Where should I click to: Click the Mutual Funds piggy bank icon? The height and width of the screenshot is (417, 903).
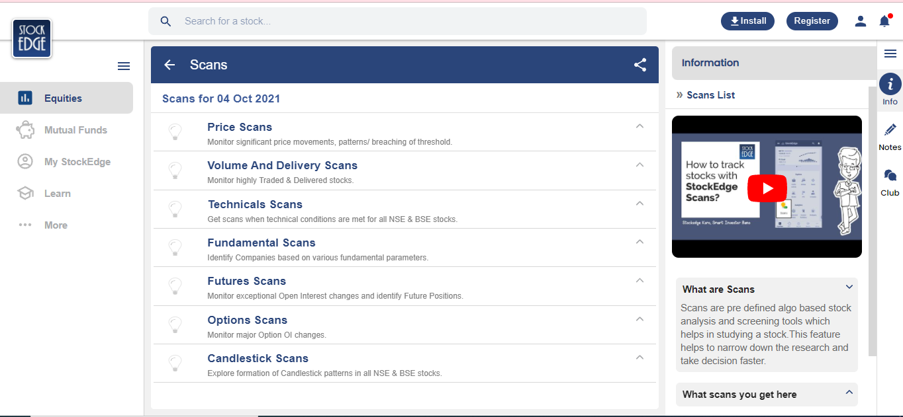[x=25, y=130]
